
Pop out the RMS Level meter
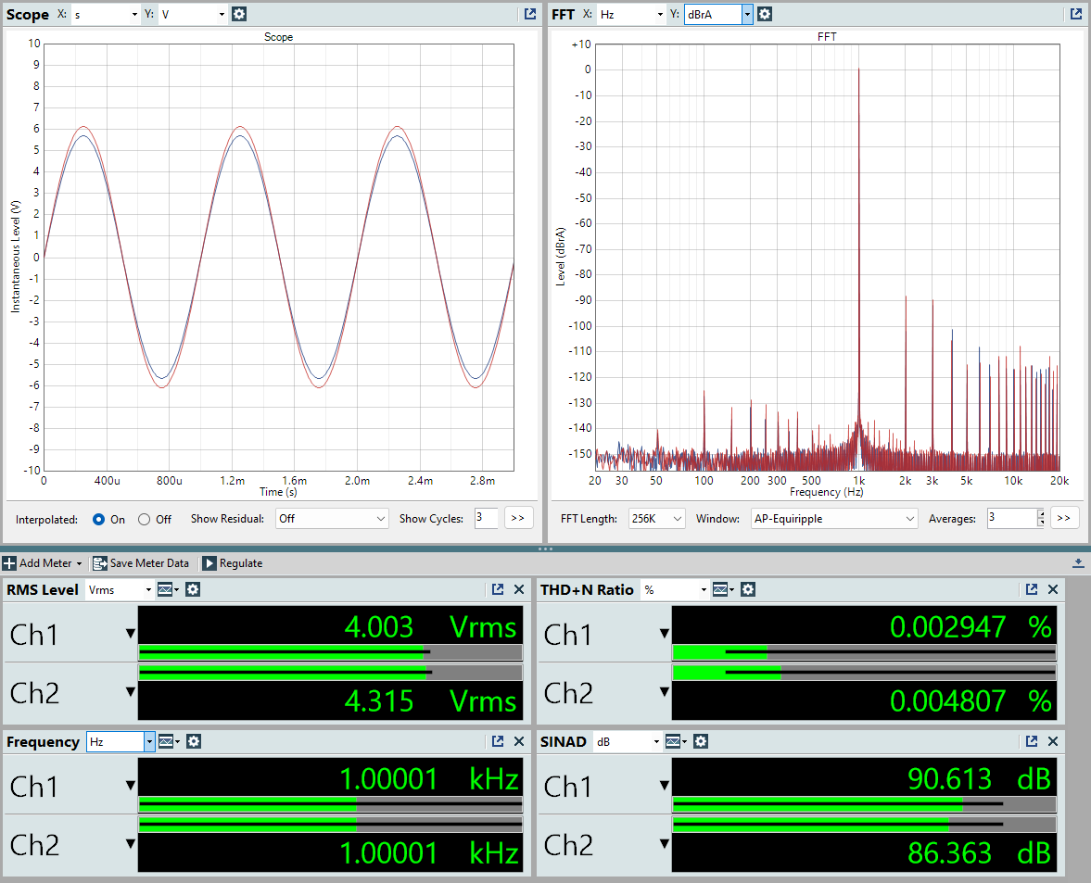click(498, 589)
